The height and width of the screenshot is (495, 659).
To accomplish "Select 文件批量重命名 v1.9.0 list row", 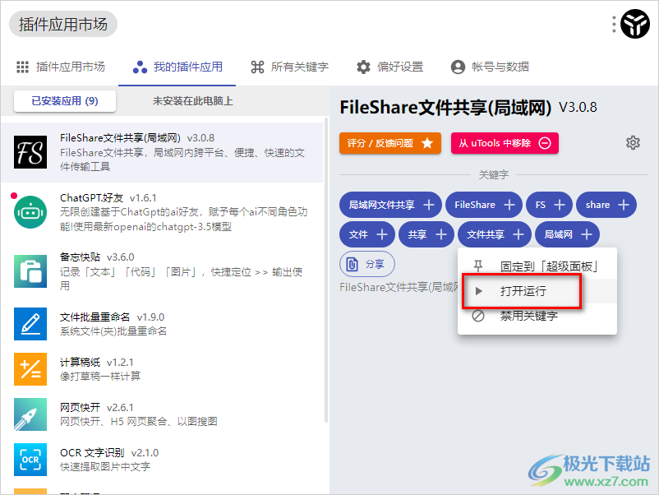I will [x=162, y=324].
